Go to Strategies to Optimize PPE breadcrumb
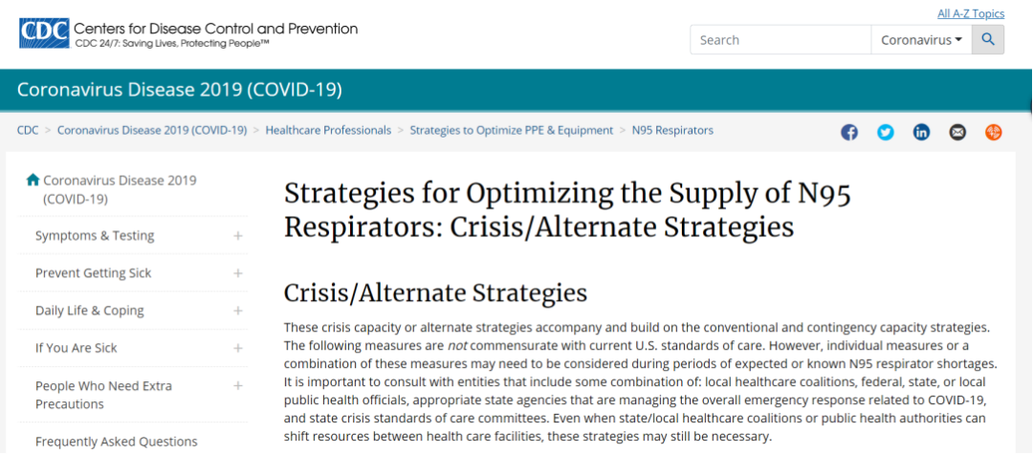 512,130
